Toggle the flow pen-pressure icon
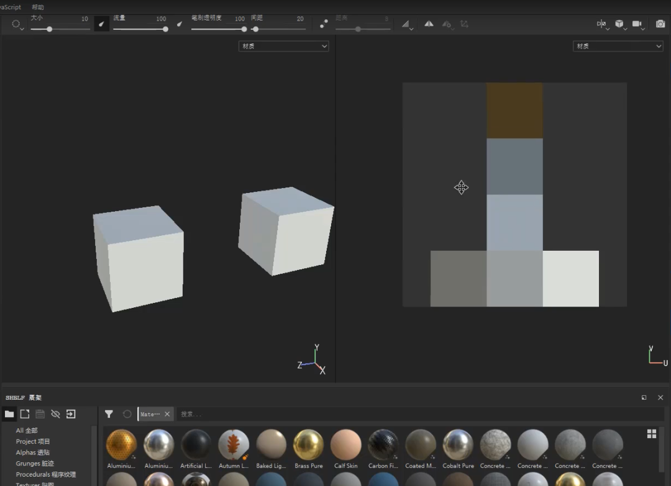Image resolution: width=671 pixels, height=486 pixels. pyautogui.click(x=180, y=24)
